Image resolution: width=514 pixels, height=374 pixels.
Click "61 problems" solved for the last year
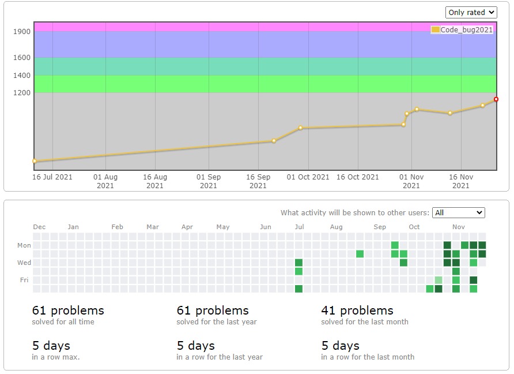tap(213, 311)
